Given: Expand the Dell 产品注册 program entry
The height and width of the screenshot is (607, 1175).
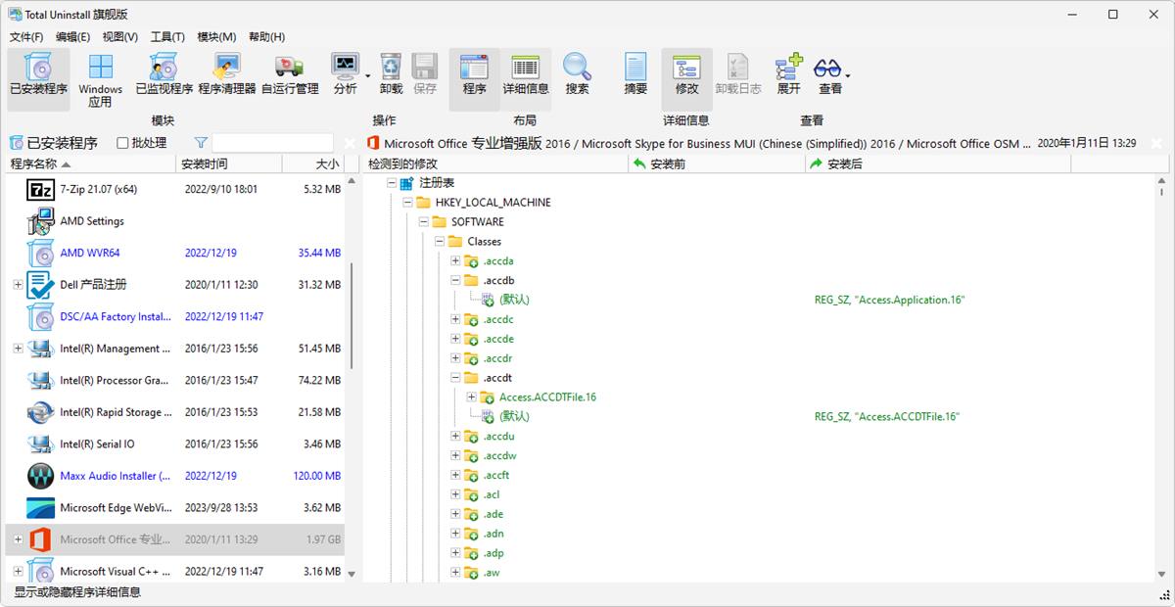Looking at the screenshot, I should [x=18, y=285].
